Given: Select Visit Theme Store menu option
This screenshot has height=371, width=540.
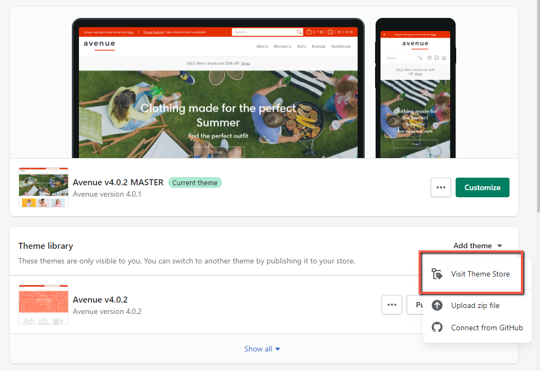Looking at the screenshot, I should 480,274.
